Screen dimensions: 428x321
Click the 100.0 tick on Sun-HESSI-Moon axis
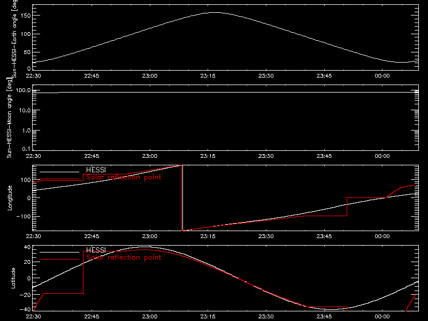tap(23, 90)
